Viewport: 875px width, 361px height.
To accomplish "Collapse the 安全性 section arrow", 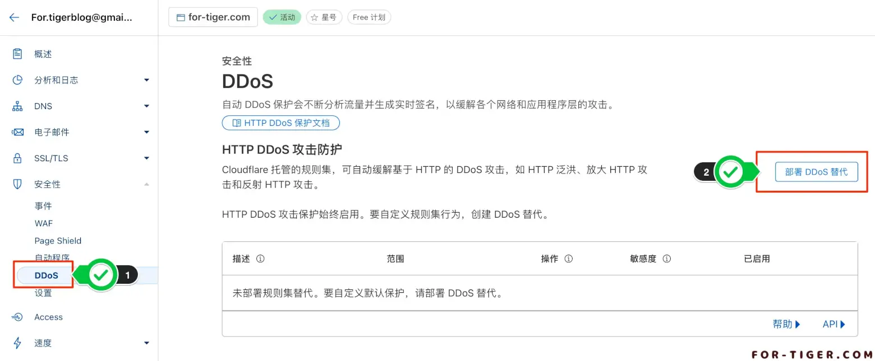I will [x=146, y=184].
